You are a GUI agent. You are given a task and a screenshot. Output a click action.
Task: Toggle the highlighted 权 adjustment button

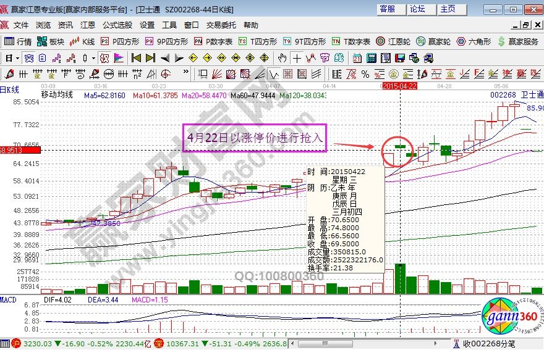tap(104, 58)
